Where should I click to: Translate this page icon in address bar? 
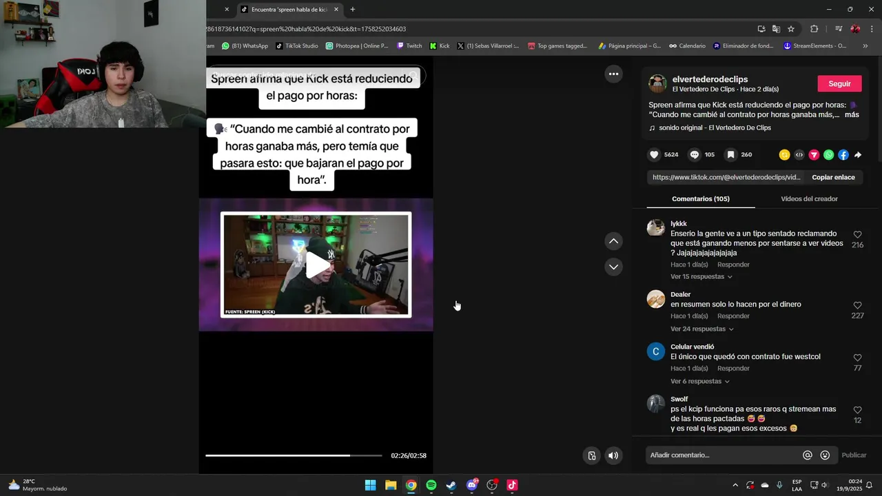pos(776,29)
